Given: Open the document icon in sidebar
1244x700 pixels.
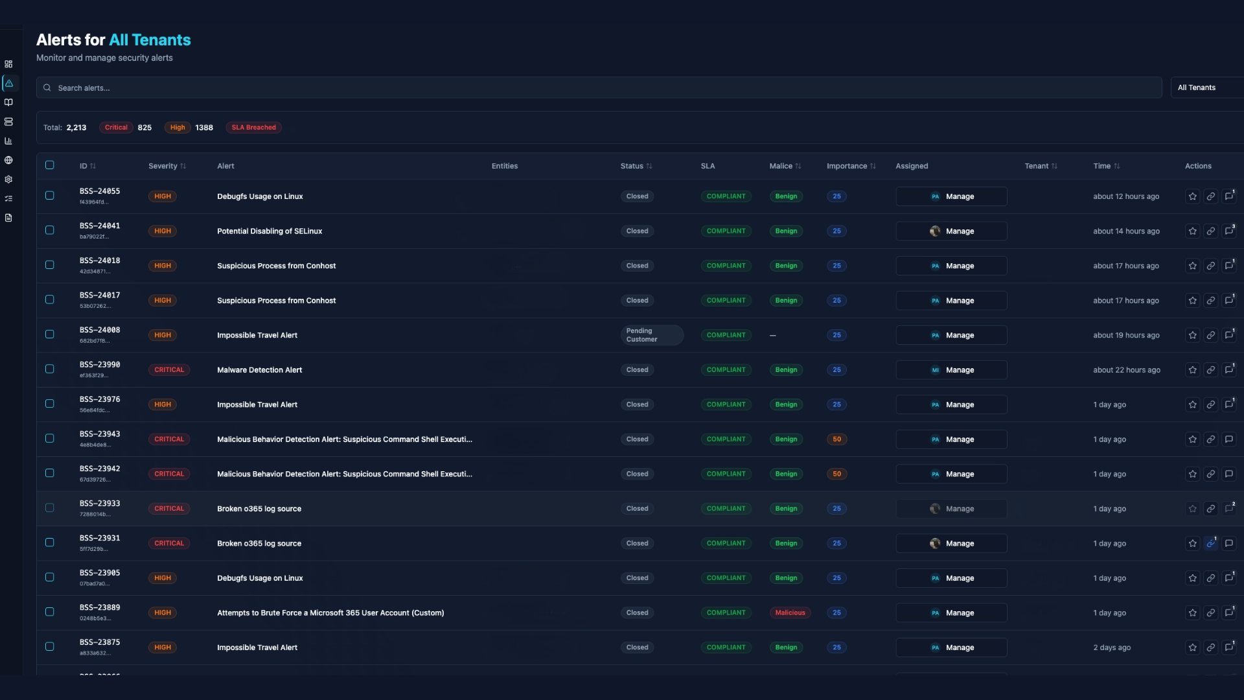Looking at the screenshot, I should [8, 218].
